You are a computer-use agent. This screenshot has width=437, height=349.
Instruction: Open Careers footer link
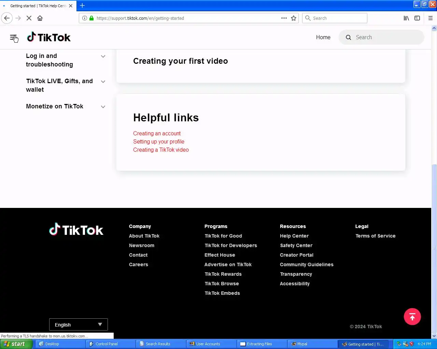click(139, 264)
